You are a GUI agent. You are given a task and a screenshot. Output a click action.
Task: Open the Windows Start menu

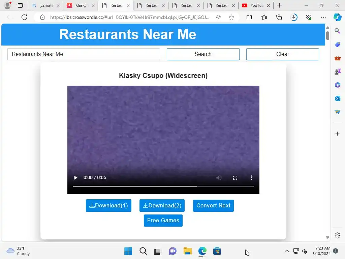tap(128, 251)
